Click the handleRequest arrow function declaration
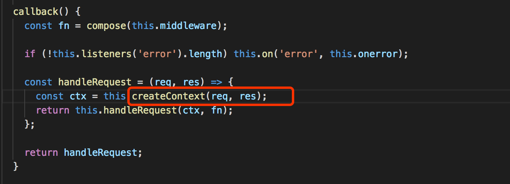 pyautogui.click(x=94, y=82)
